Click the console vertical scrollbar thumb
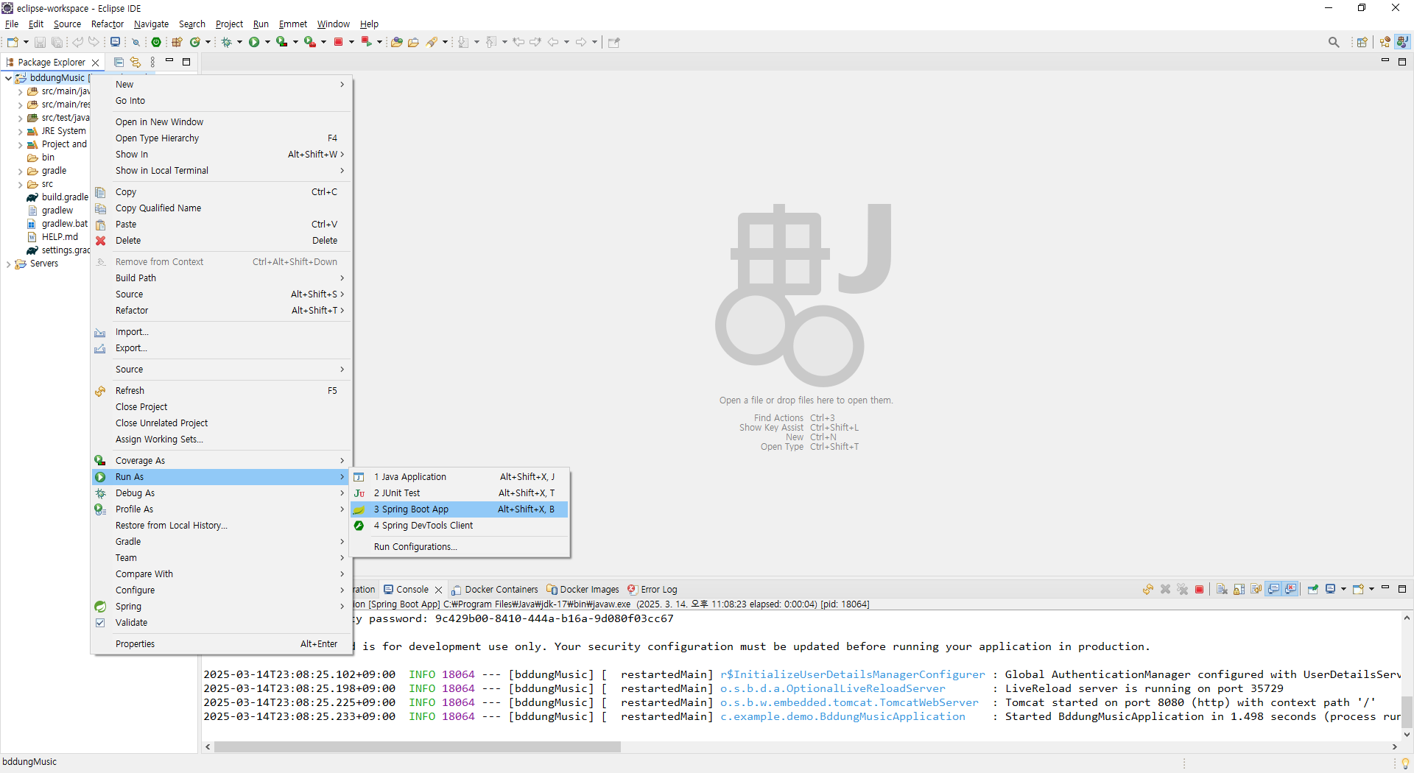The width and height of the screenshot is (1414, 773). pos(1407,711)
